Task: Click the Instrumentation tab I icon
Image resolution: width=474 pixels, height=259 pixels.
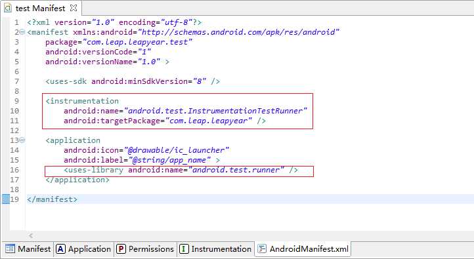Action: tap(184, 249)
